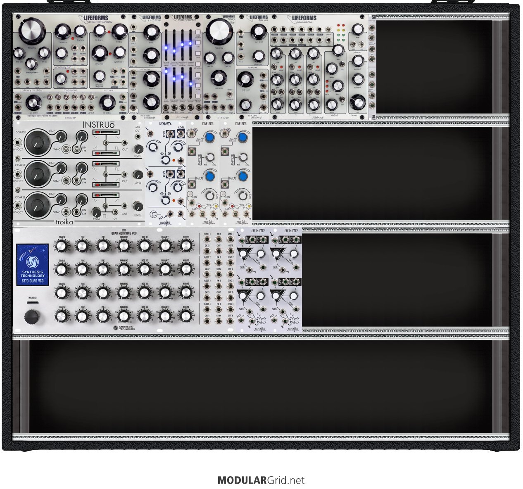Flip the toggle between Troika's top and middle oscillators
The width and height of the screenshot is (523, 489).
tap(18, 158)
